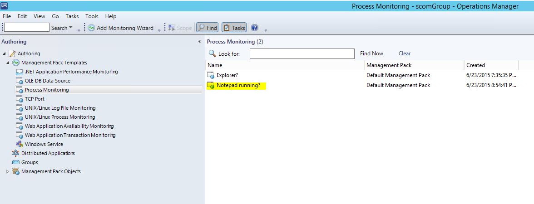
Task: Select Management Pack Templates tree item
Action: tap(54, 63)
